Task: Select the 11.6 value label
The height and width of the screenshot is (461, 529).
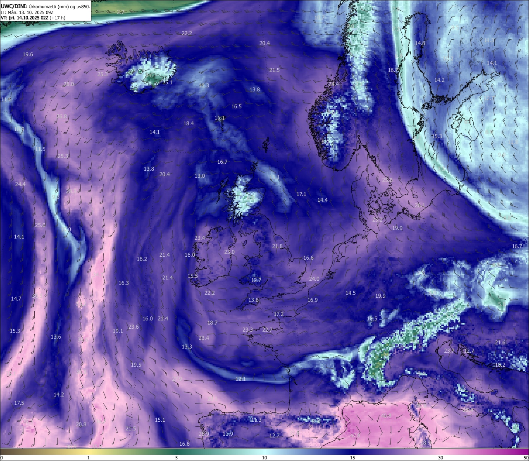Action: point(7,100)
